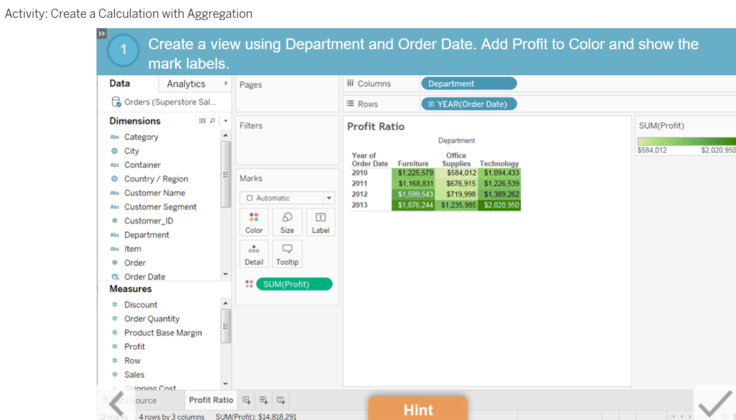The height and width of the screenshot is (420, 736).
Task: Click the color dots icon beside SUM(Profit) pill
Action: (x=249, y=284)
